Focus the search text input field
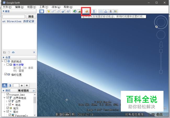 click(14, 16)
